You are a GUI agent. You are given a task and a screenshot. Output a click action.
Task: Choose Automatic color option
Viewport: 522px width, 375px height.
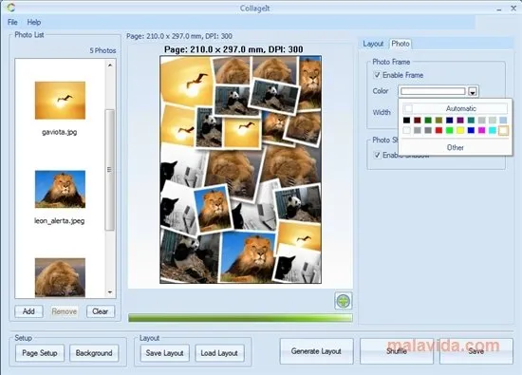pyautogui.click(x=455, y=108)
